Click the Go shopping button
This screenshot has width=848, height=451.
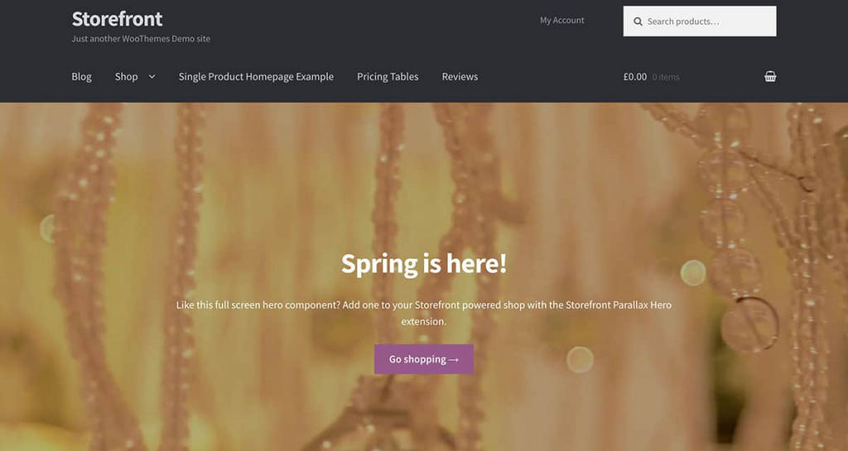[x=424, y=359]
